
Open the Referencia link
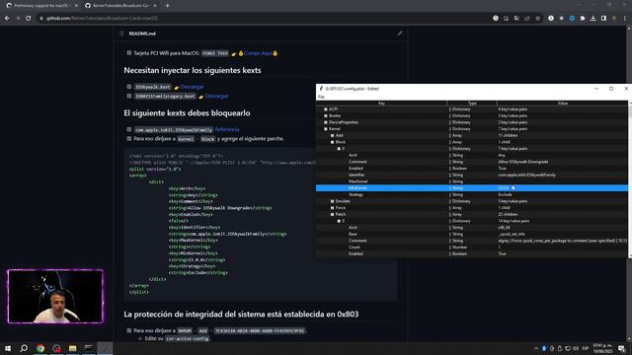pos(227,129)
